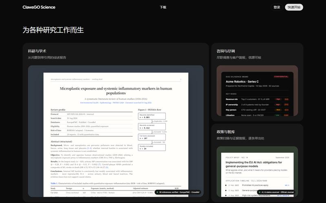Click the Conclusions paragraph label
The height and width of the screenshot is (203, 326).
coord(56,171)
